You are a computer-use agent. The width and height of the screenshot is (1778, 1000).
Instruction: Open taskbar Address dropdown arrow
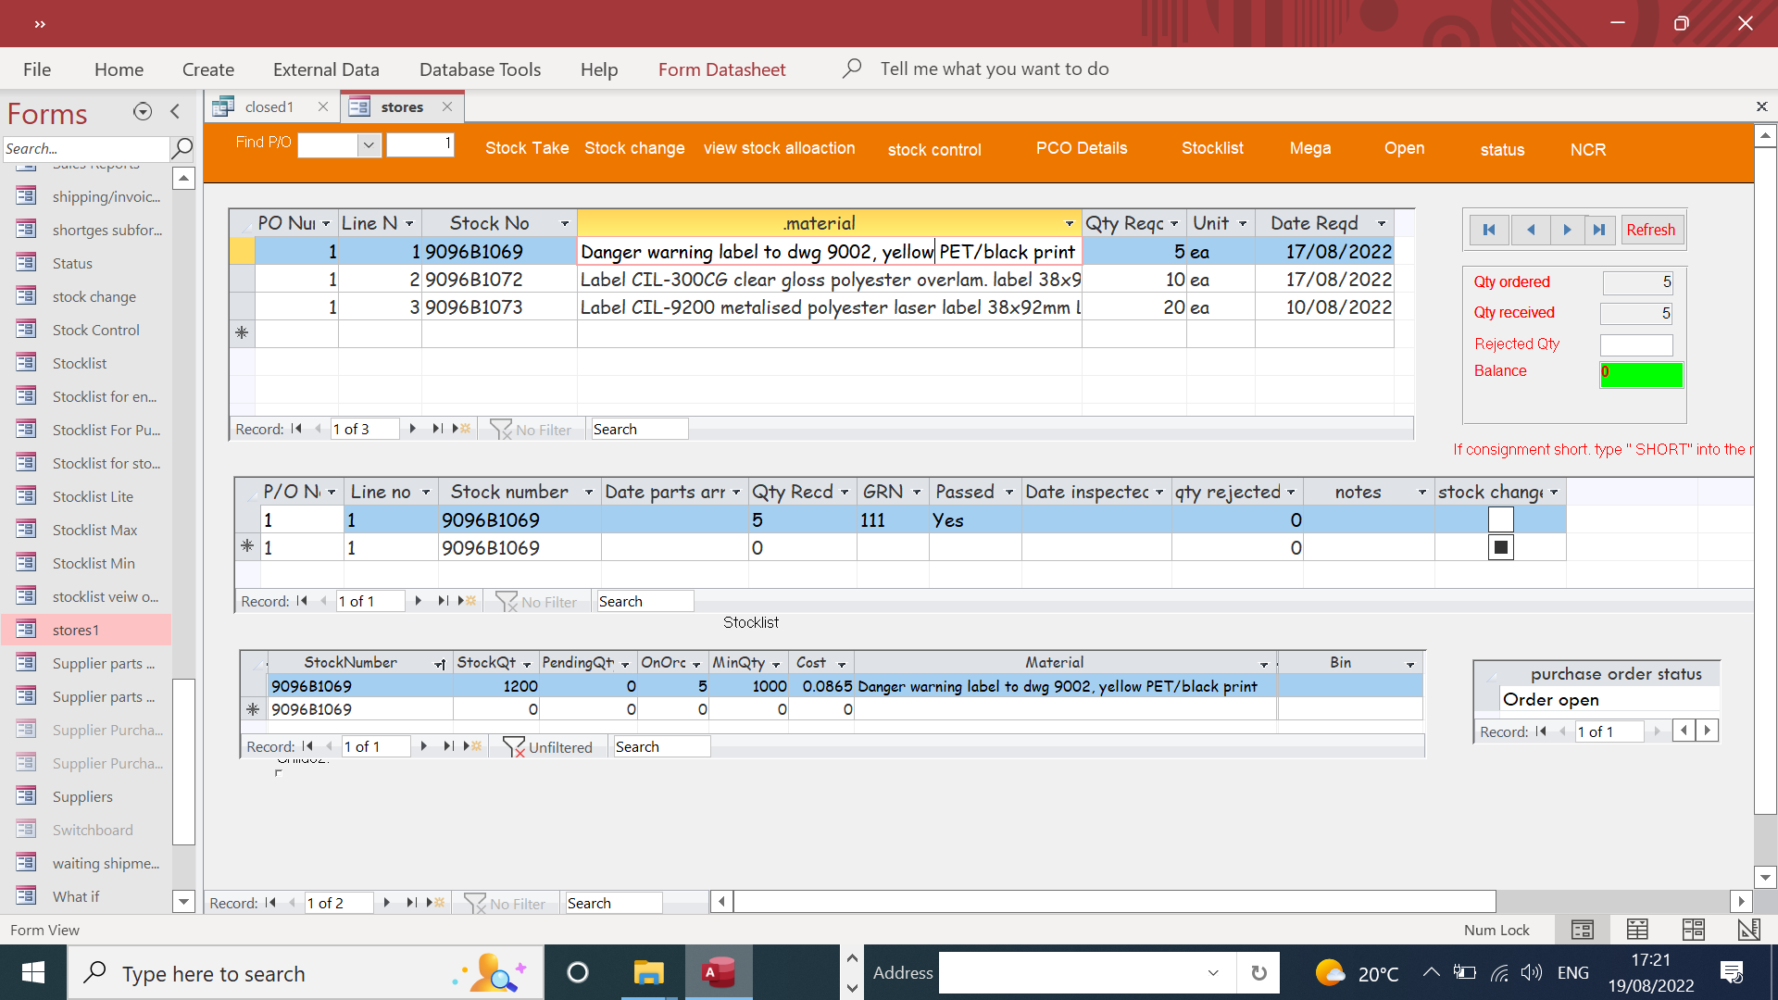pos(1213,973)
